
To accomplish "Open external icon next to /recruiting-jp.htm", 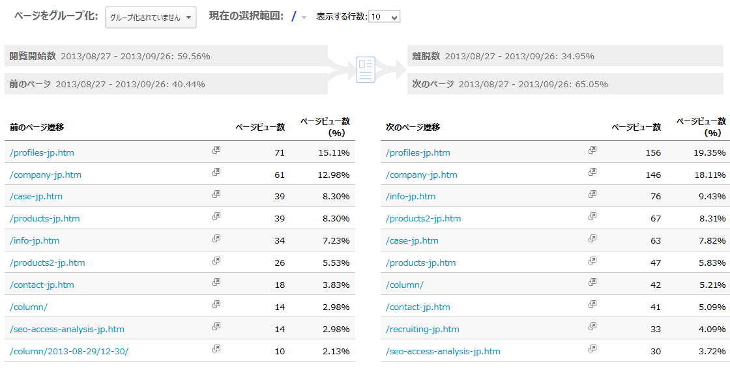I will [592, 327].
